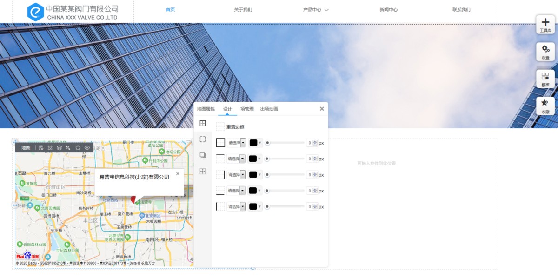Select the shadow icon in design sidebar
The height and width of the screenshot is (278, 558).
[x=203, y=155]
